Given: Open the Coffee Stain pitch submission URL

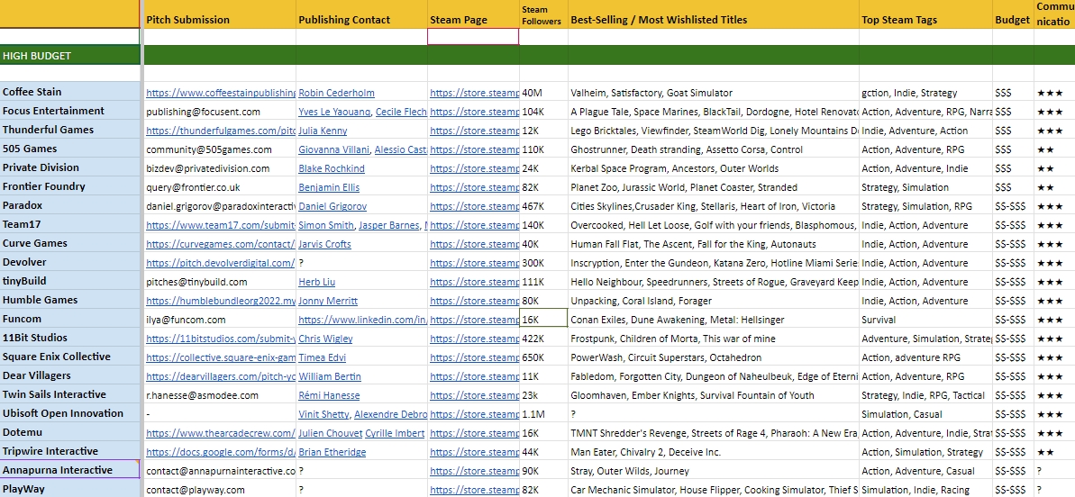Looking at the screenshot, I should (221, 93).
